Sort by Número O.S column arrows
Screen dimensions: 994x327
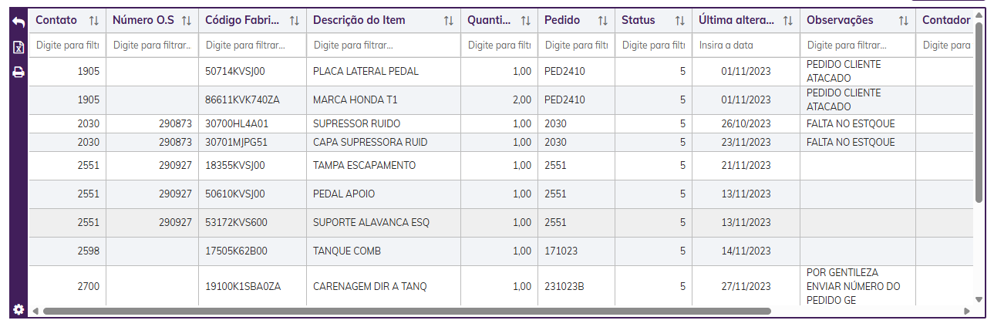pyautogui.click(x=186, y=21)
